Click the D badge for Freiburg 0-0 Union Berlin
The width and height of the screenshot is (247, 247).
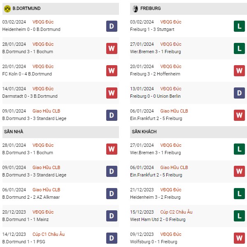click(239, 93)
